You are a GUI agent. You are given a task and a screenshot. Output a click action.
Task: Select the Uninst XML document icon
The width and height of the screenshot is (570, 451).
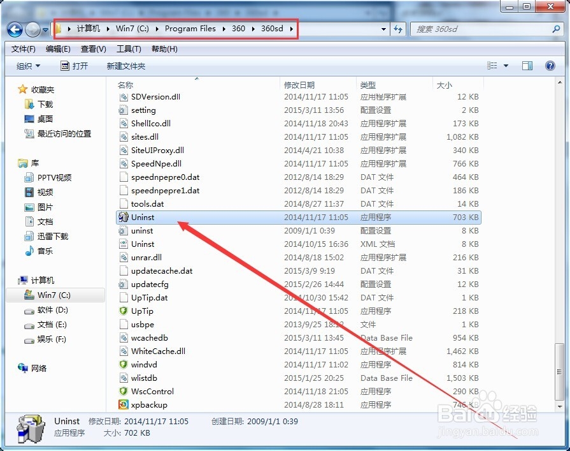pos(124,244)
